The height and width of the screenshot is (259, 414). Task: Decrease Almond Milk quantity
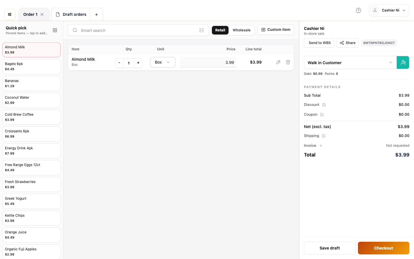119,63
